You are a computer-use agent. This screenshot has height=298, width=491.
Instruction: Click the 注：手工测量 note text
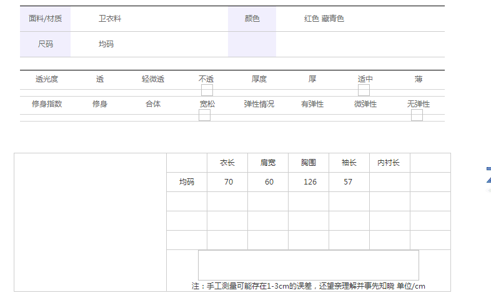click(x=309, y=286)
